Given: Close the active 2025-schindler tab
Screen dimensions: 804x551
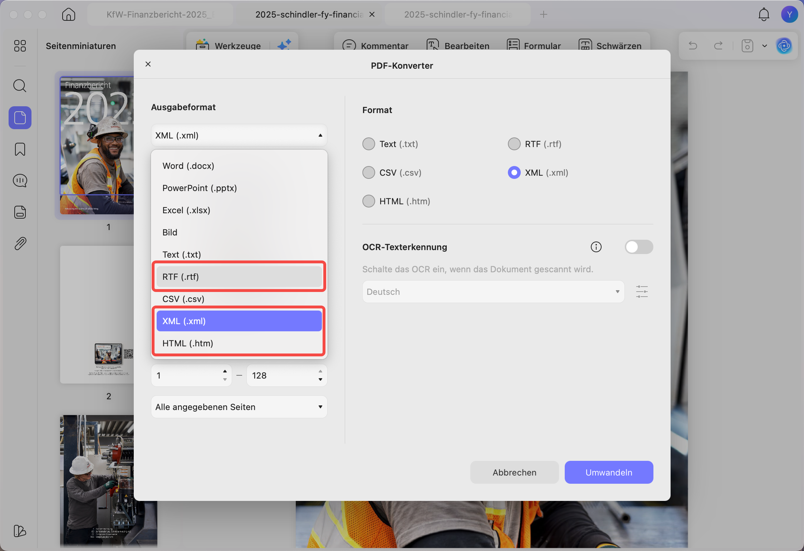Looking at the screenshot, I should [x=372, y=14].
